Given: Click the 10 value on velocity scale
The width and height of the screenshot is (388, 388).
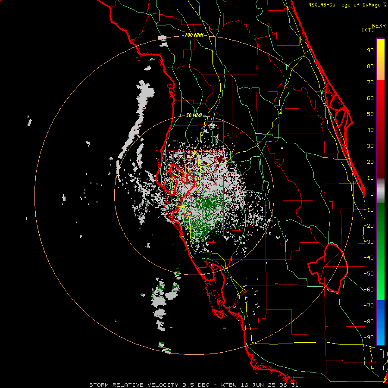Looking at the screenshot, I should tap(370, 178).
